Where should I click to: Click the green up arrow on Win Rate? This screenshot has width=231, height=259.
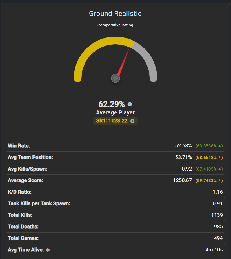coord(220,146)
